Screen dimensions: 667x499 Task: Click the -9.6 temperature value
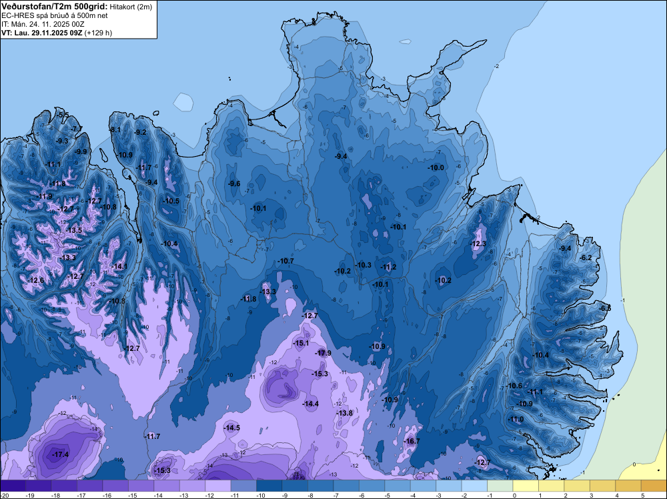click(x=234, y=183)
